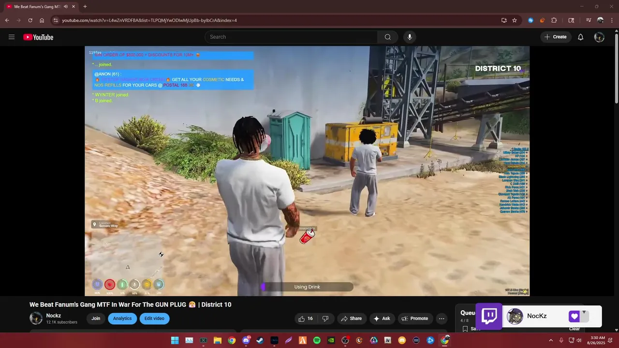Click the Join membership button
The height and width of the screenshot is (348, 619).
96,319
